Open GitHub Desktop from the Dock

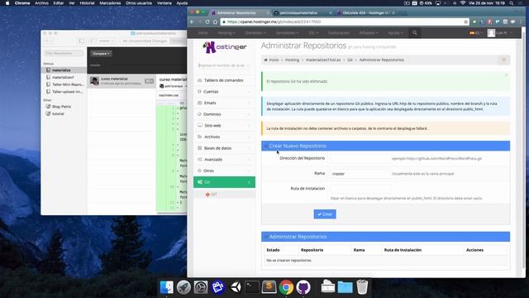303,287
